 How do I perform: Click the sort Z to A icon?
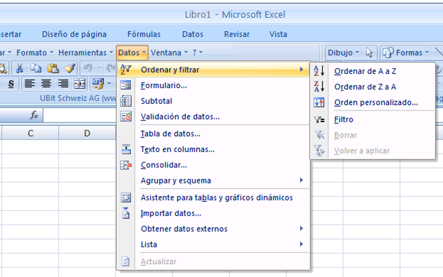click(319, 86)
